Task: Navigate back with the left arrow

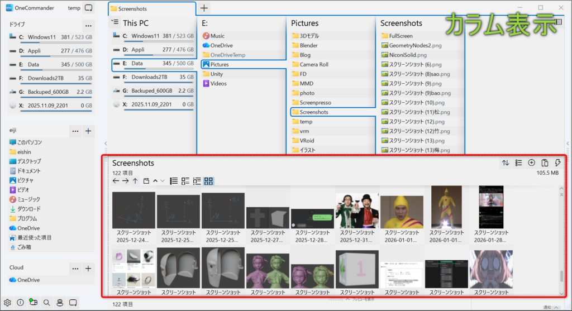Action: pos(116,181)
